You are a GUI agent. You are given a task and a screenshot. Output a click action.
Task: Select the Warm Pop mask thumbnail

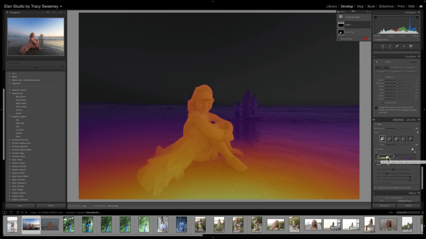pos(341,32)
